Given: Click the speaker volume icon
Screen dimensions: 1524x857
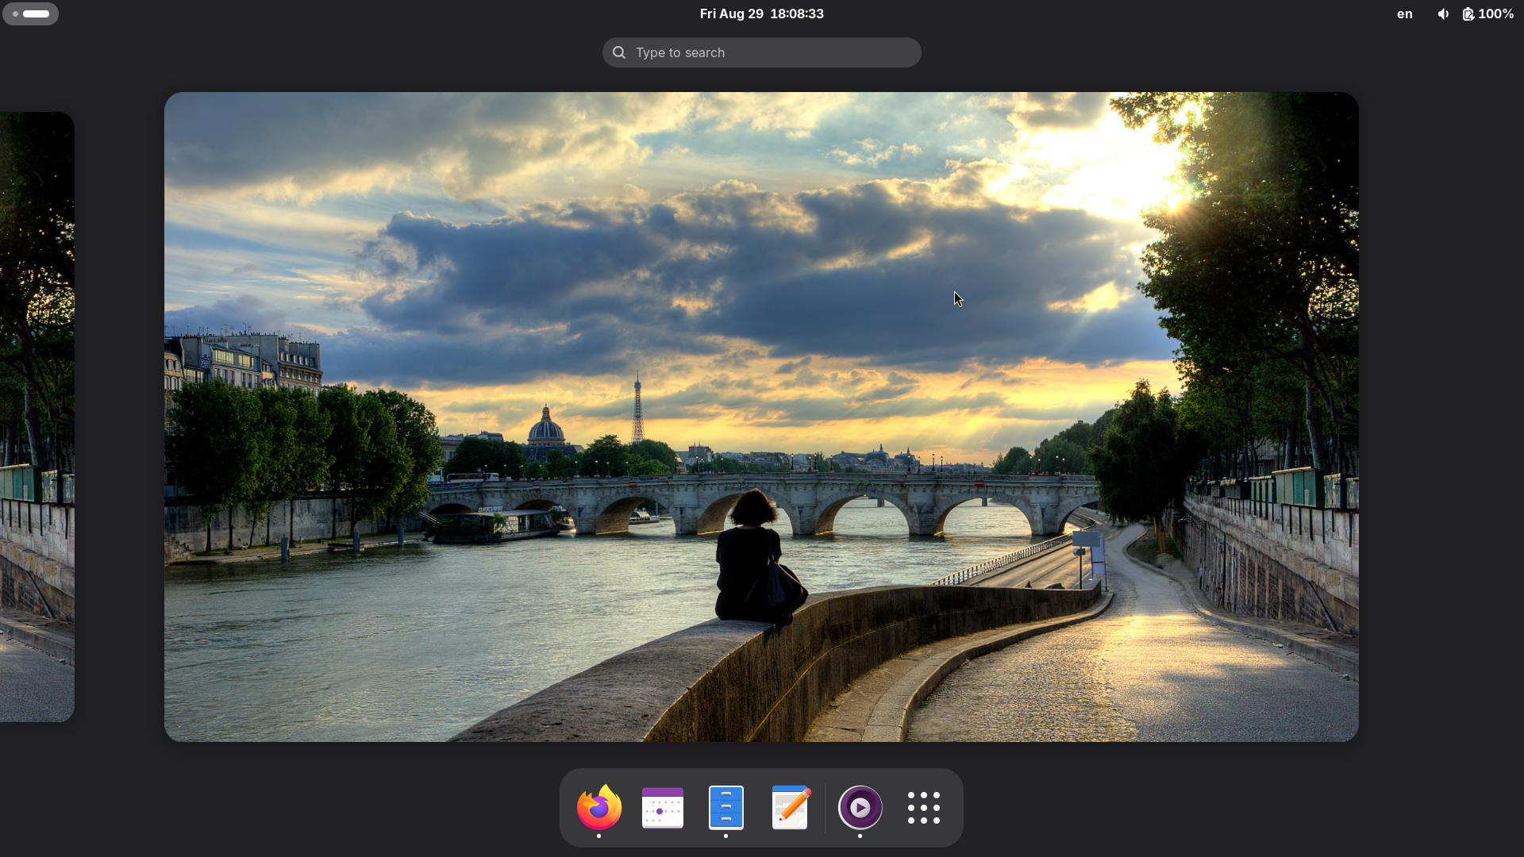Looking at the screenshot, I should click(1442, 13).
